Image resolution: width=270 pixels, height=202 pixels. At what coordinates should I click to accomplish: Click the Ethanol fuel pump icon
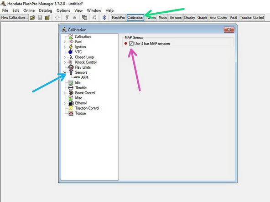pyautogui.click(x=71, y=103)
